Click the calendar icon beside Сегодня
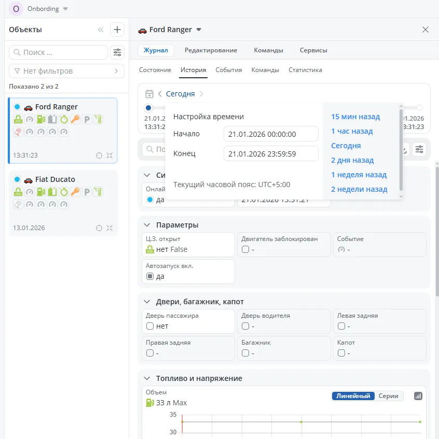439x439 pixels. pos(149,94)
